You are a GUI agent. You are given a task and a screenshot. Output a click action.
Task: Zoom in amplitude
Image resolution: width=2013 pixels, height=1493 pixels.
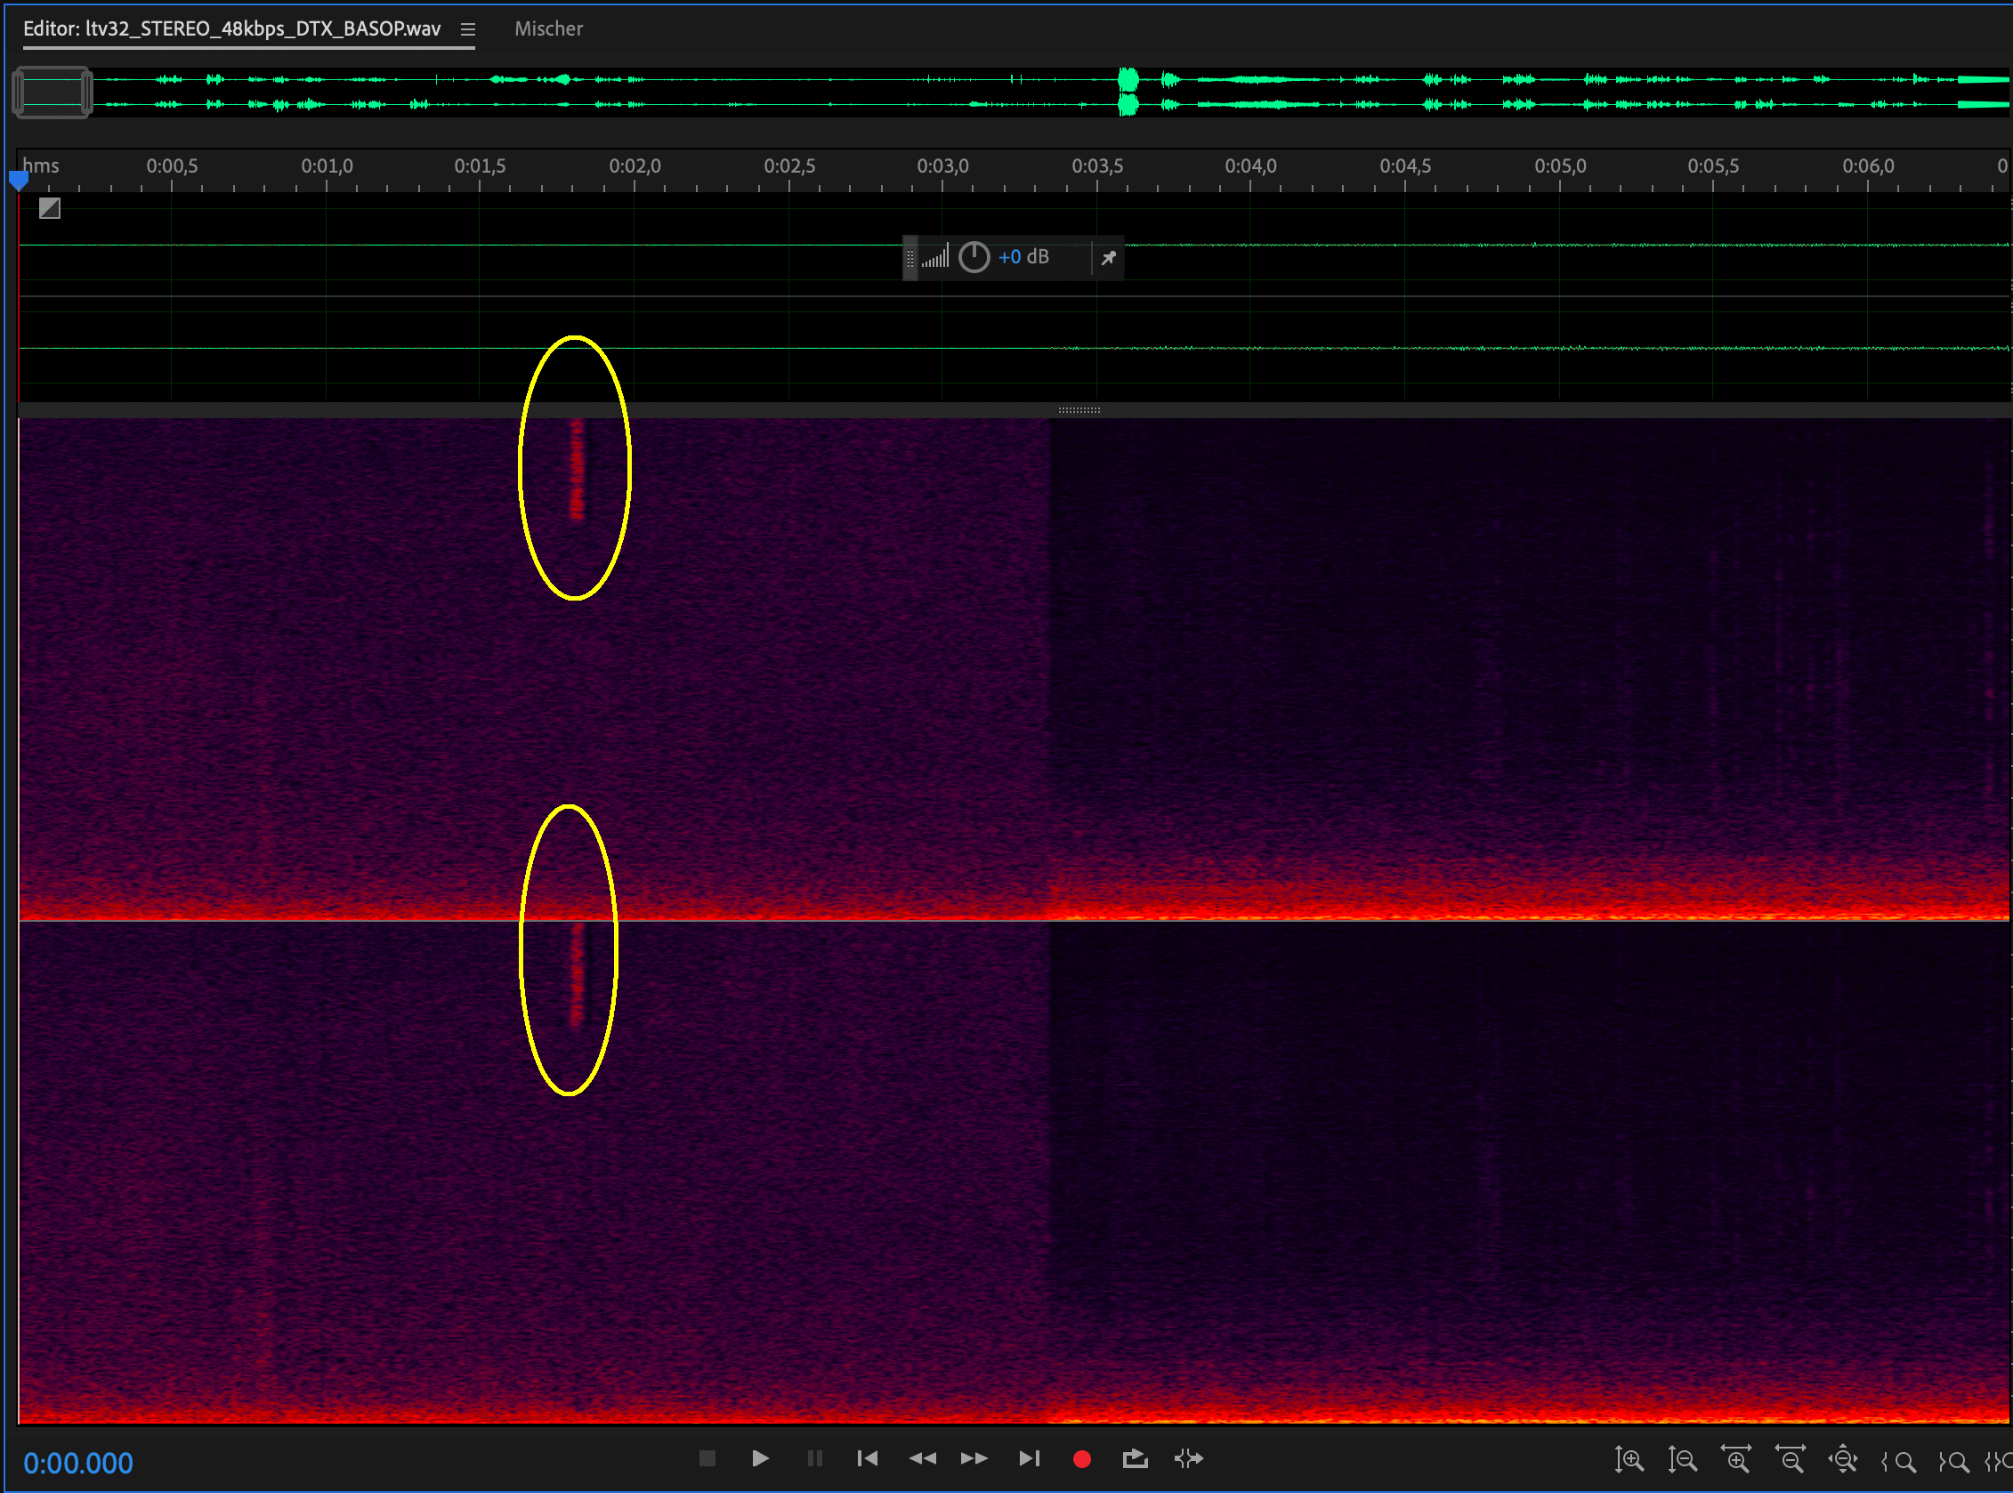[x=1629, y=1459]
